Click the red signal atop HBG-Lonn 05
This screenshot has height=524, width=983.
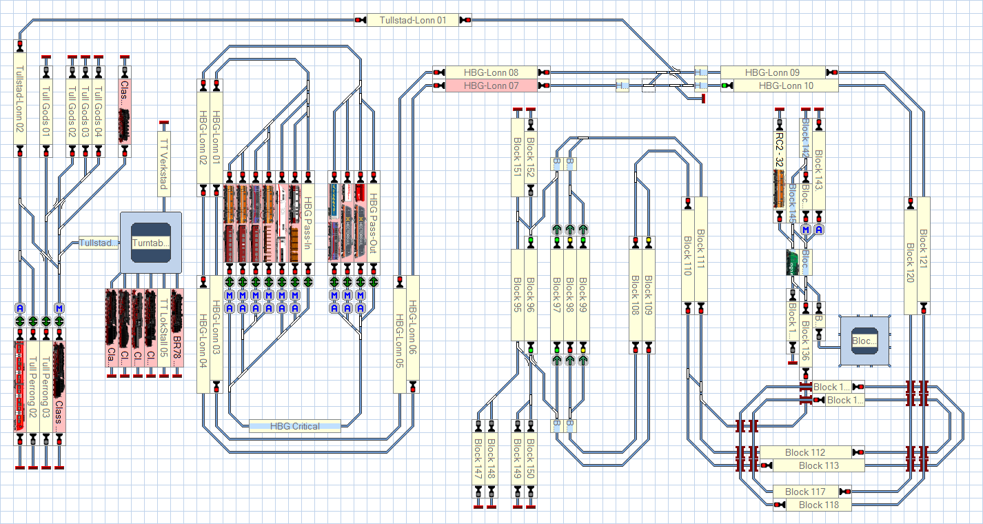tap(400, 281)
